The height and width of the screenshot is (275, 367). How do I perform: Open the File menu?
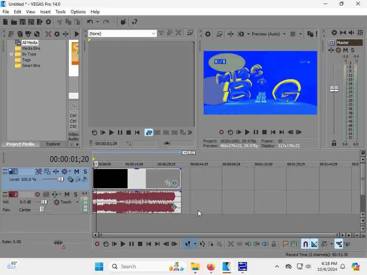pos(6,12)
